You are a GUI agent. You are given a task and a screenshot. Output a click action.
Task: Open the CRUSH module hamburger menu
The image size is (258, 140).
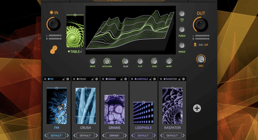click(74, 79)
